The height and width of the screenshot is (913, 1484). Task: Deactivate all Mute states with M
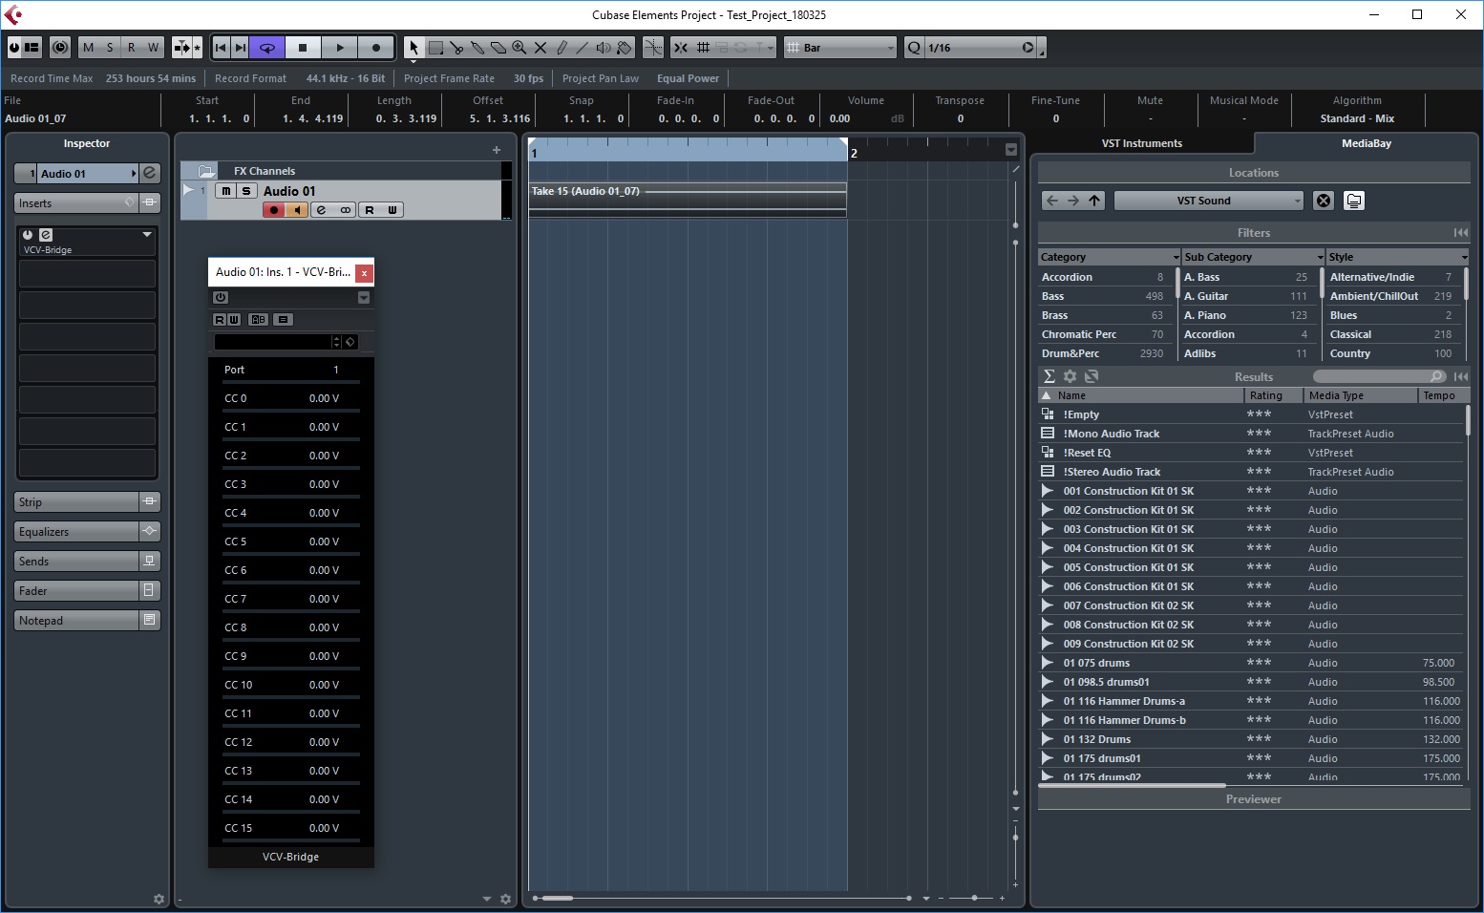tap(89, 48)
